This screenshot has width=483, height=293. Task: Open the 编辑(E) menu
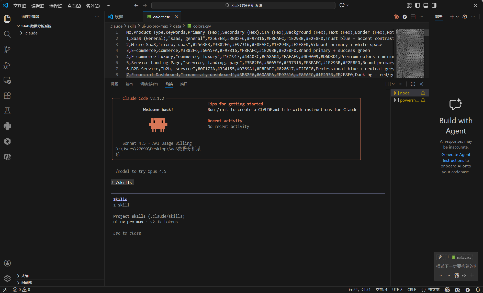[x=38, y=6]
